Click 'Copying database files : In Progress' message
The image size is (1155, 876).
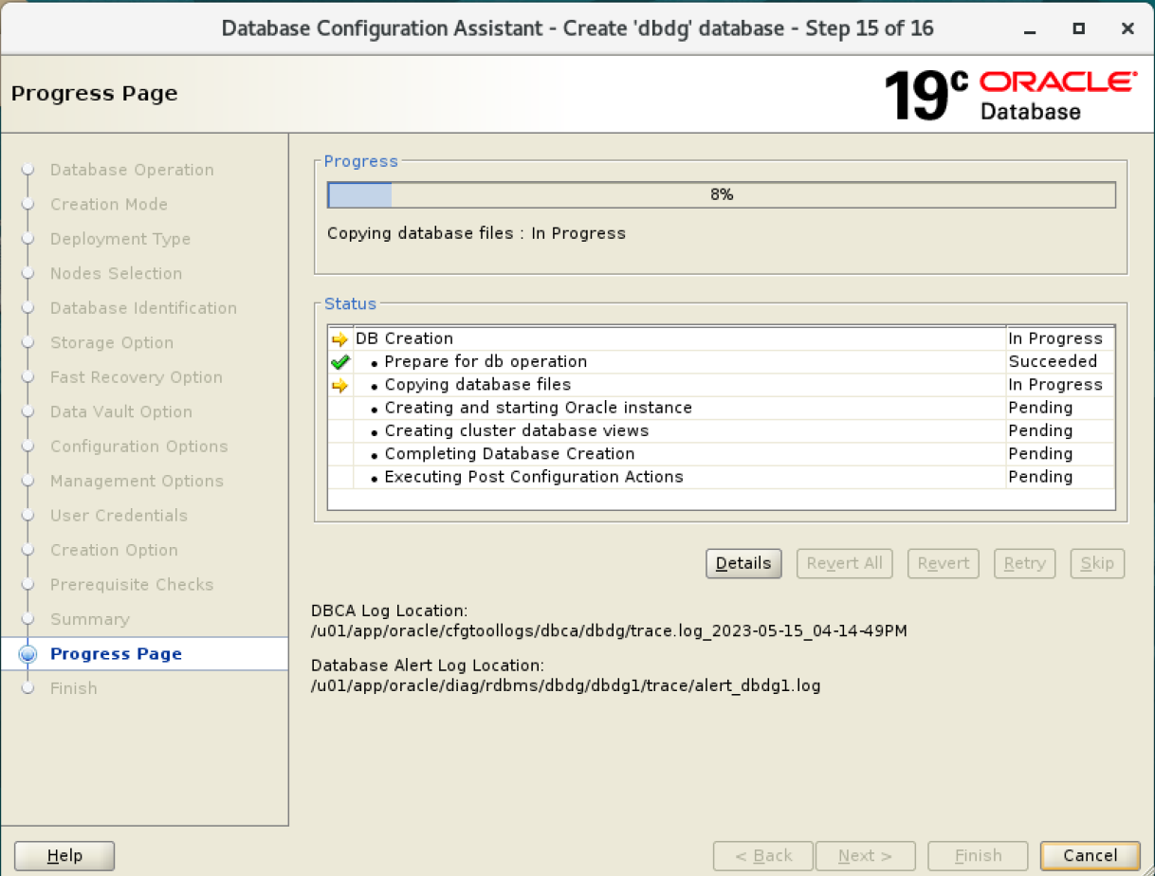(x=476, y=233)
